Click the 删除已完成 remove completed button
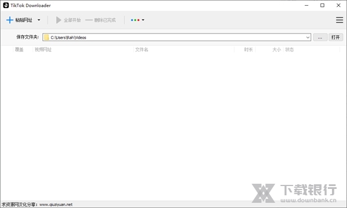Screen dimensions: 347x208 click(x=101, y=20)
